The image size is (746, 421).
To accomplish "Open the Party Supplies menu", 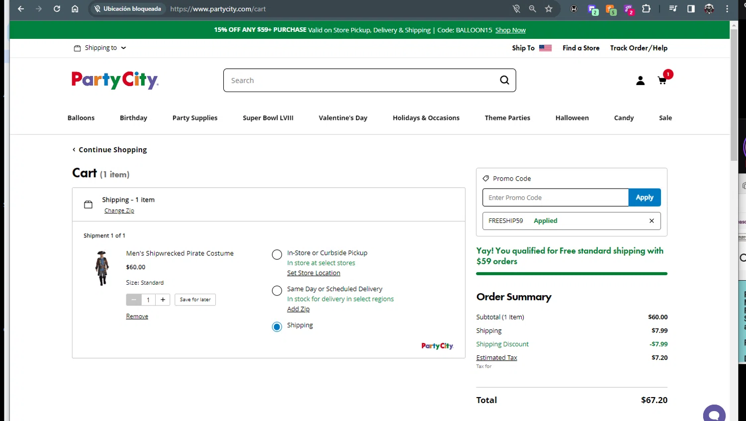I will (x=195, y=118).
